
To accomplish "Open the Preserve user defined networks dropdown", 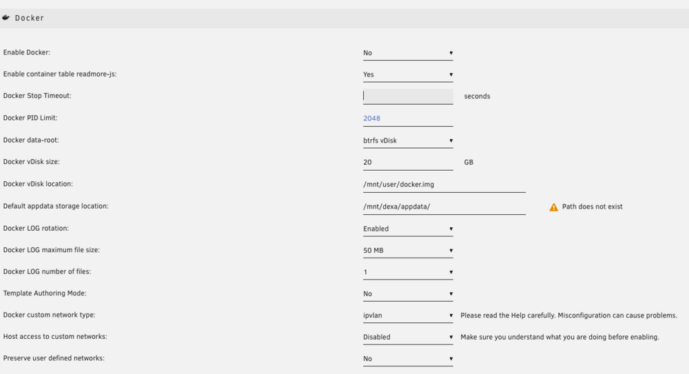I will 408,359.
